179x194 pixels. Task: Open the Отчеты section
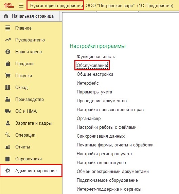[22, 147]
